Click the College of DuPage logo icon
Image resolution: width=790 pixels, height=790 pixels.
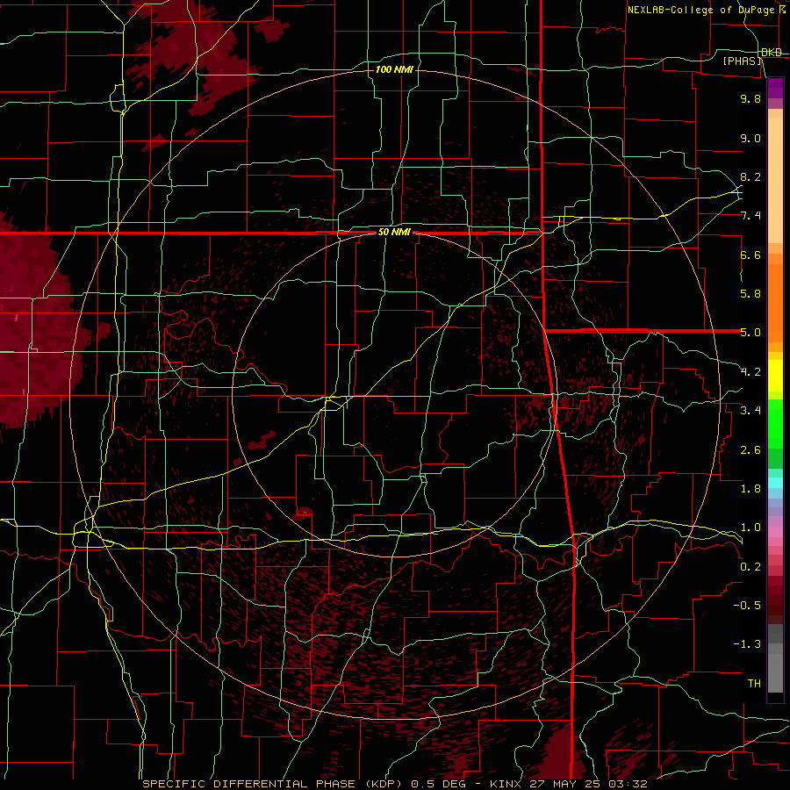pos(783,9)
